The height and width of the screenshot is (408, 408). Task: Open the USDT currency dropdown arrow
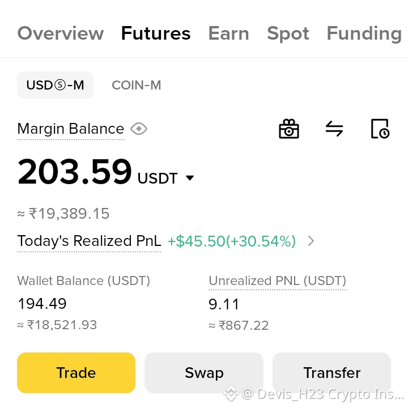pos(190,178)
